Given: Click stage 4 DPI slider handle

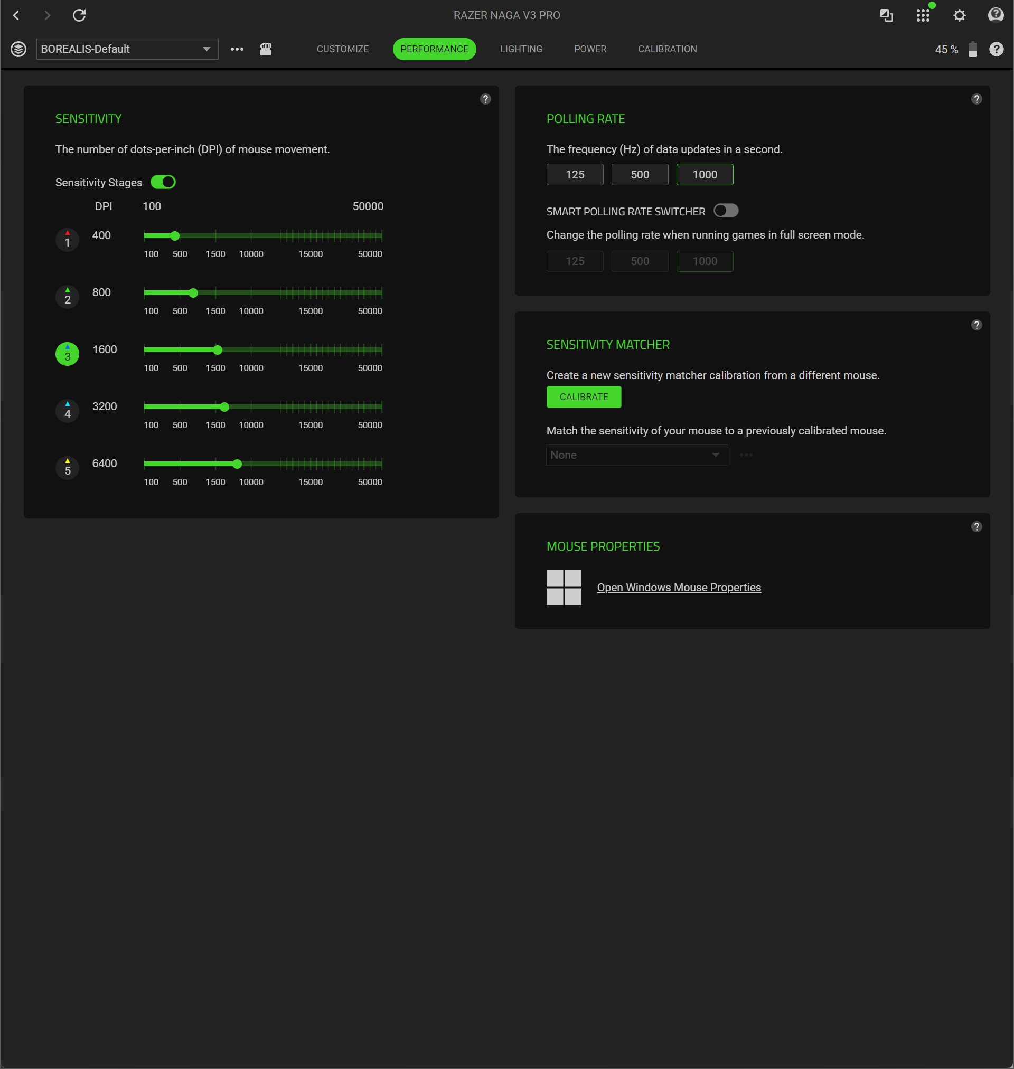Looking at the screenshot, I should [x=225, y=407].
